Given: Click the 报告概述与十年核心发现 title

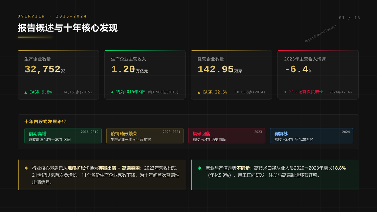Looking at the screenshot, I should point(68,28).
